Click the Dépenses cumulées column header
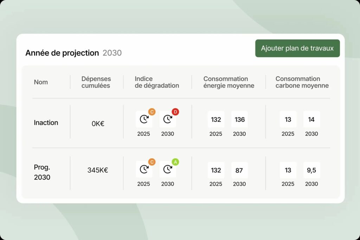Screen dimensions: 360x240 96,82
